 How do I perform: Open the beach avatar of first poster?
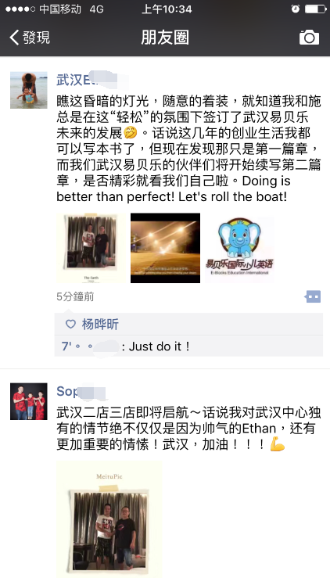point(29,90)
